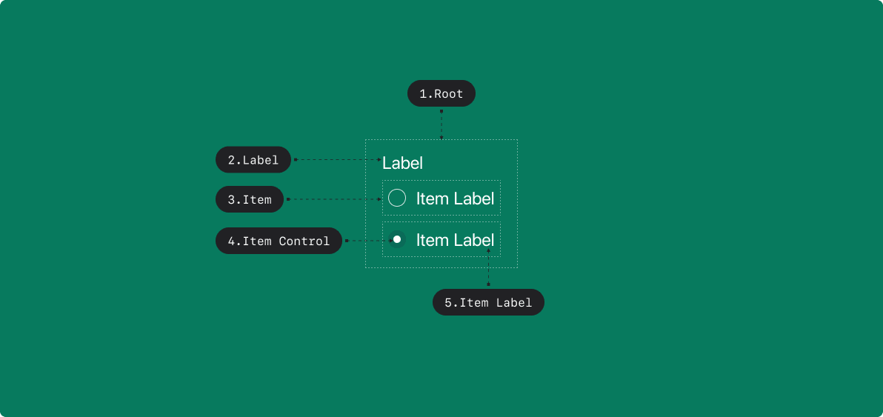Viewport: 883px width, 417px height.
Task: Click connector end dot touching the "Label" heading
Action: 380,159
